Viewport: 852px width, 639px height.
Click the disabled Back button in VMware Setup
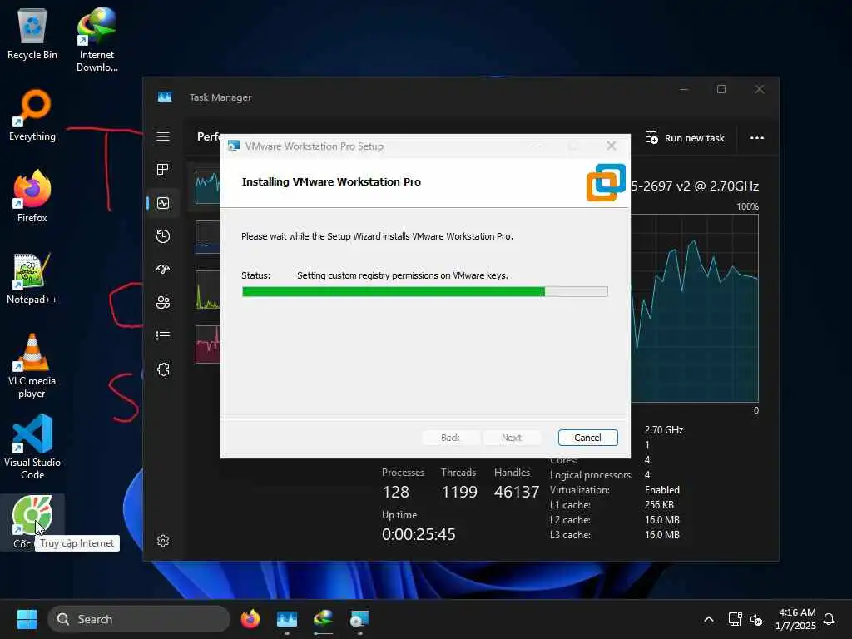pyautogui.click(x=450, y=438)
